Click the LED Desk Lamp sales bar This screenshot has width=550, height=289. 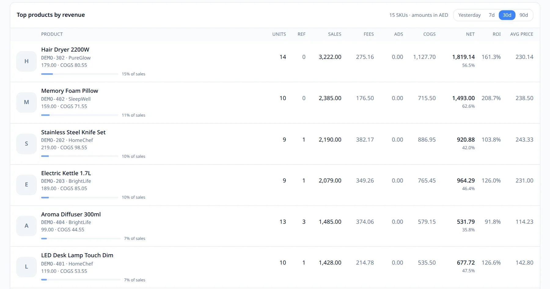[x=81, y=280]
